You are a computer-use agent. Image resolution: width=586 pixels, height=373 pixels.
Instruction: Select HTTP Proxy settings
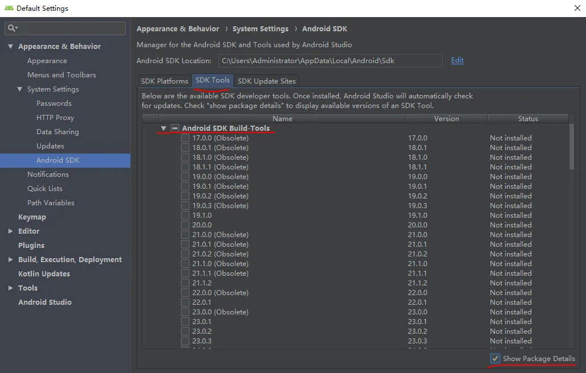click(x=55, y=117)
